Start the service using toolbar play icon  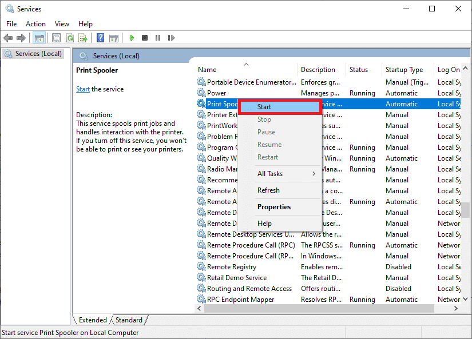pos(132,38)
